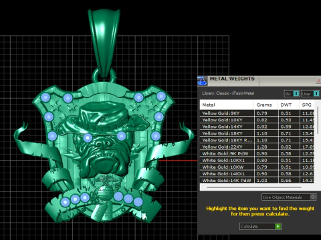Select the White Gold:10KX1 row
This screenshot has height=240, width=321.
click(257, 160)
